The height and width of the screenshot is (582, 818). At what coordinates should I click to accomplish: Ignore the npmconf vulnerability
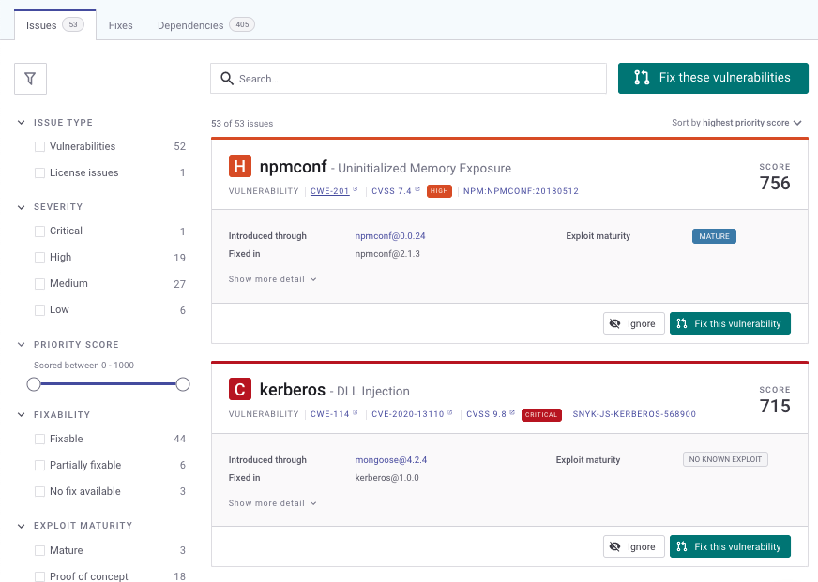pos(634,323)
